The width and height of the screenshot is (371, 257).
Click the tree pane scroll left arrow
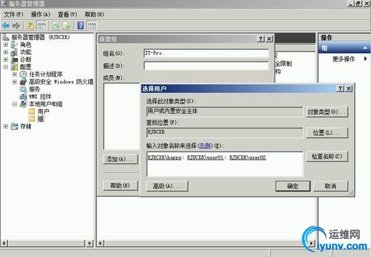click(4, 243)
